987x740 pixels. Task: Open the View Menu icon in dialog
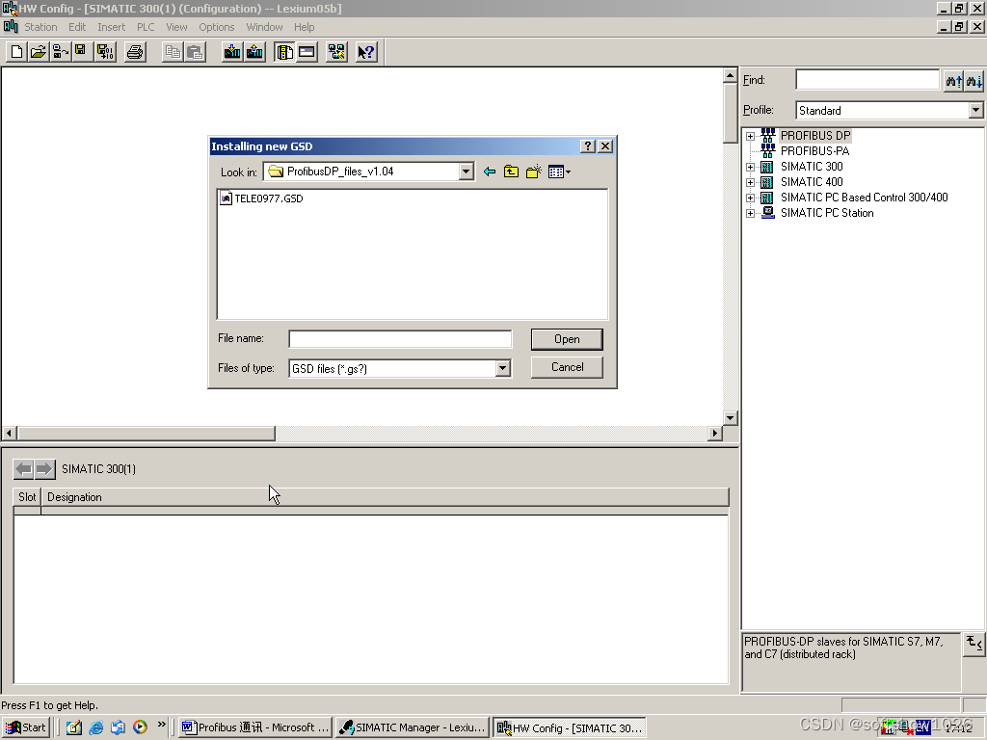[559, 172]
